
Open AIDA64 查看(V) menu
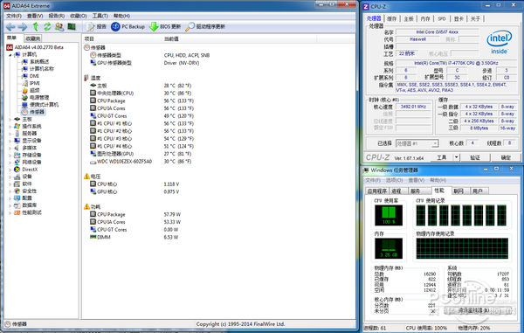35,16
